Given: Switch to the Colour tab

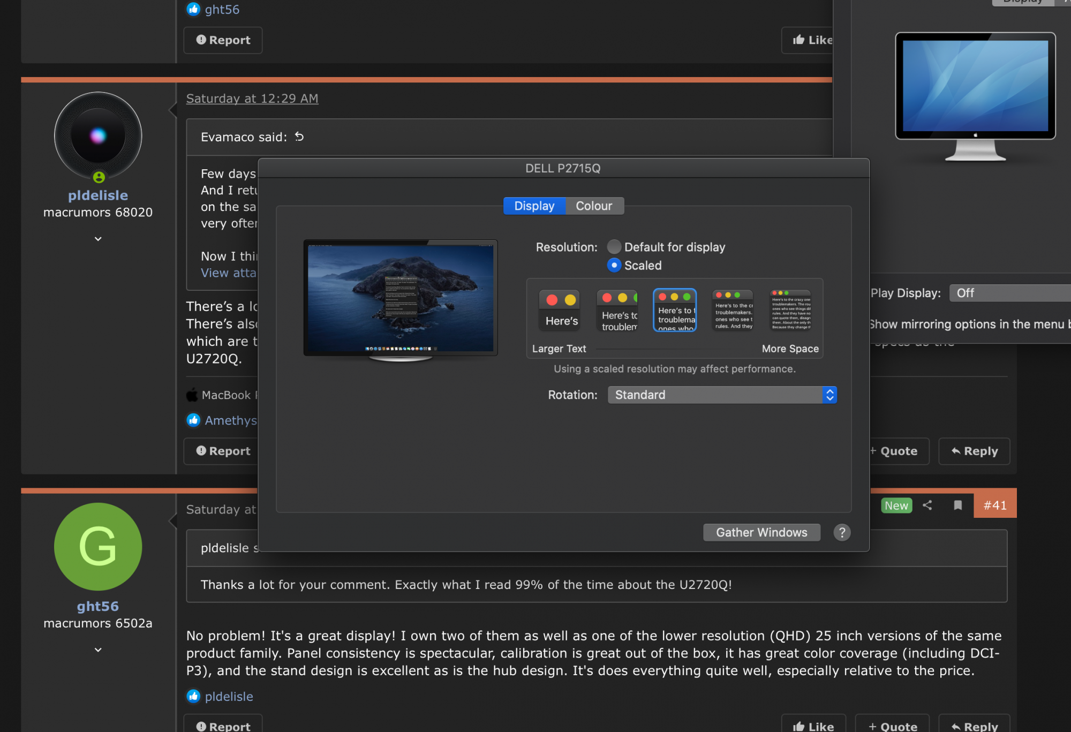Looking at the screenshot, I should (x=594, y=206).
